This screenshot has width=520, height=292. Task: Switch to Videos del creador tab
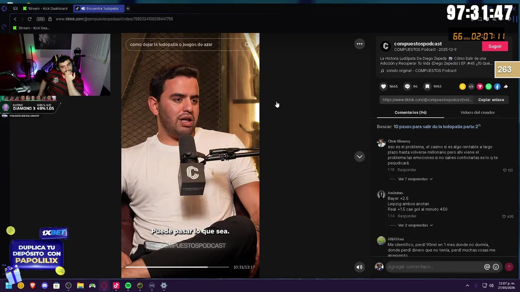pyautogui.click(x=477, y=112)
